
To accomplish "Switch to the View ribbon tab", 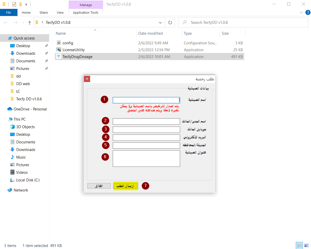I will [60, 12].
